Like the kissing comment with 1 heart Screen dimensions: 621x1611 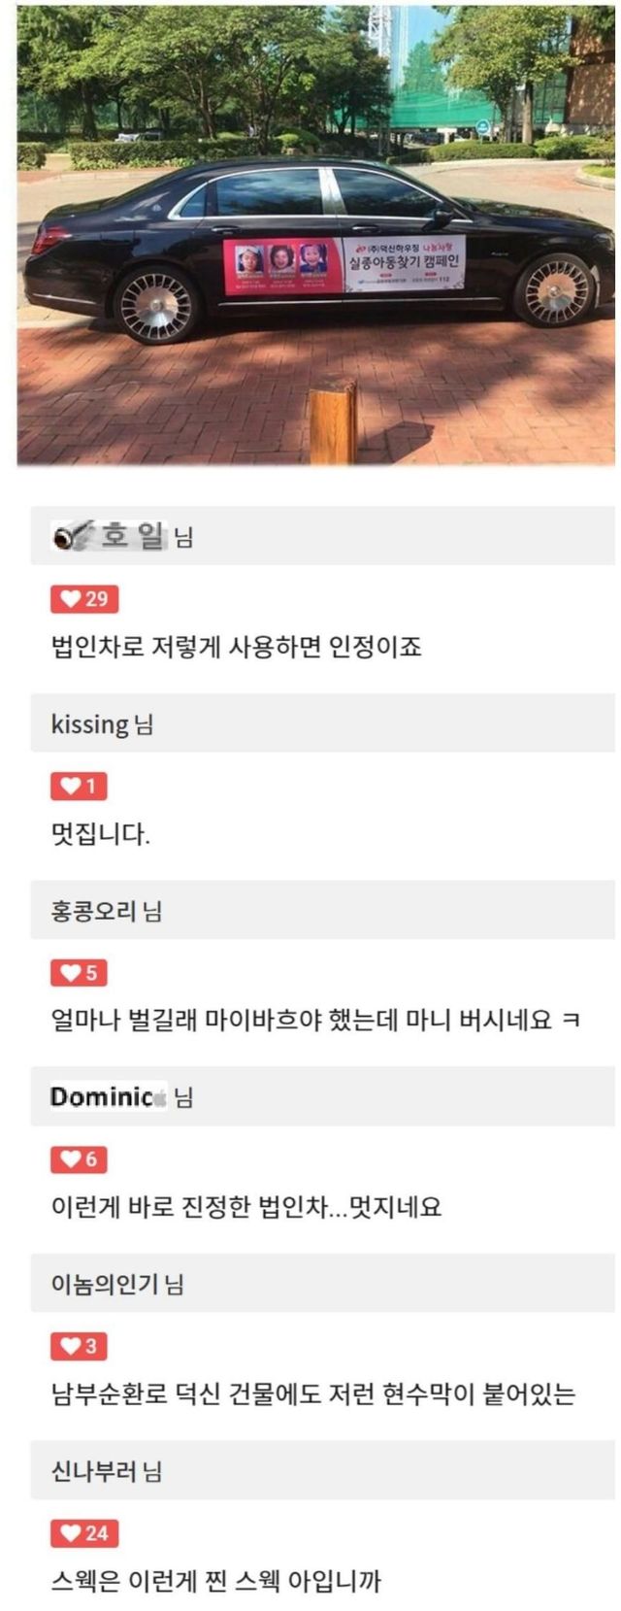79,786
